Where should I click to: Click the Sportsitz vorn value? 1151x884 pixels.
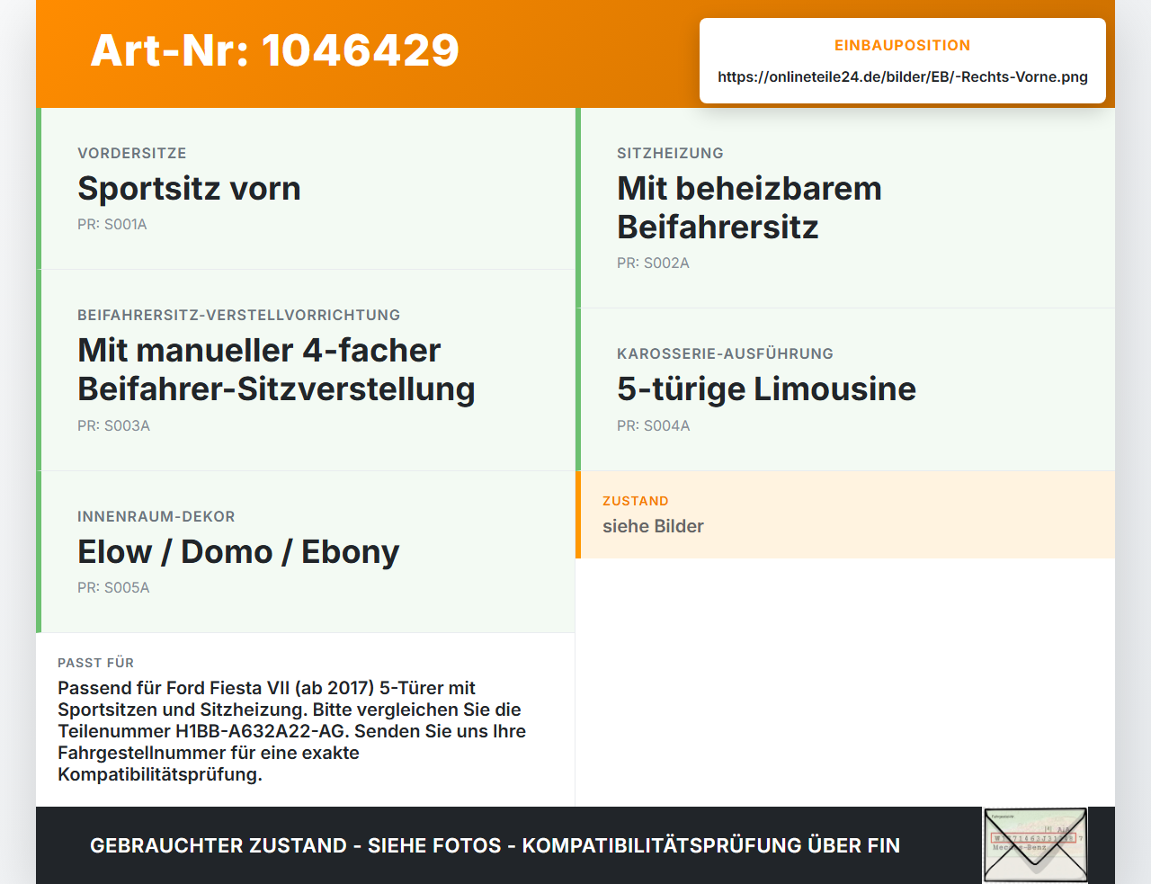(189, 188)
